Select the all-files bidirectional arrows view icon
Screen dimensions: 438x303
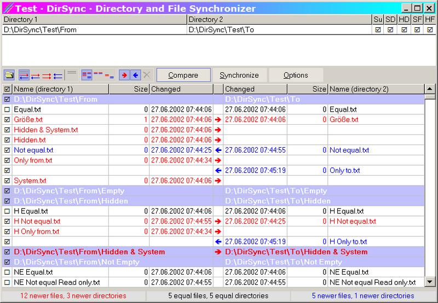pos(24,75)
